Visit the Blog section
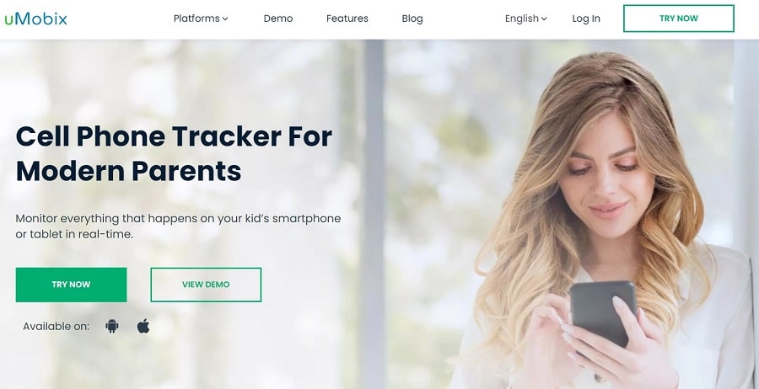759x389 pixels. pos(412,19)
